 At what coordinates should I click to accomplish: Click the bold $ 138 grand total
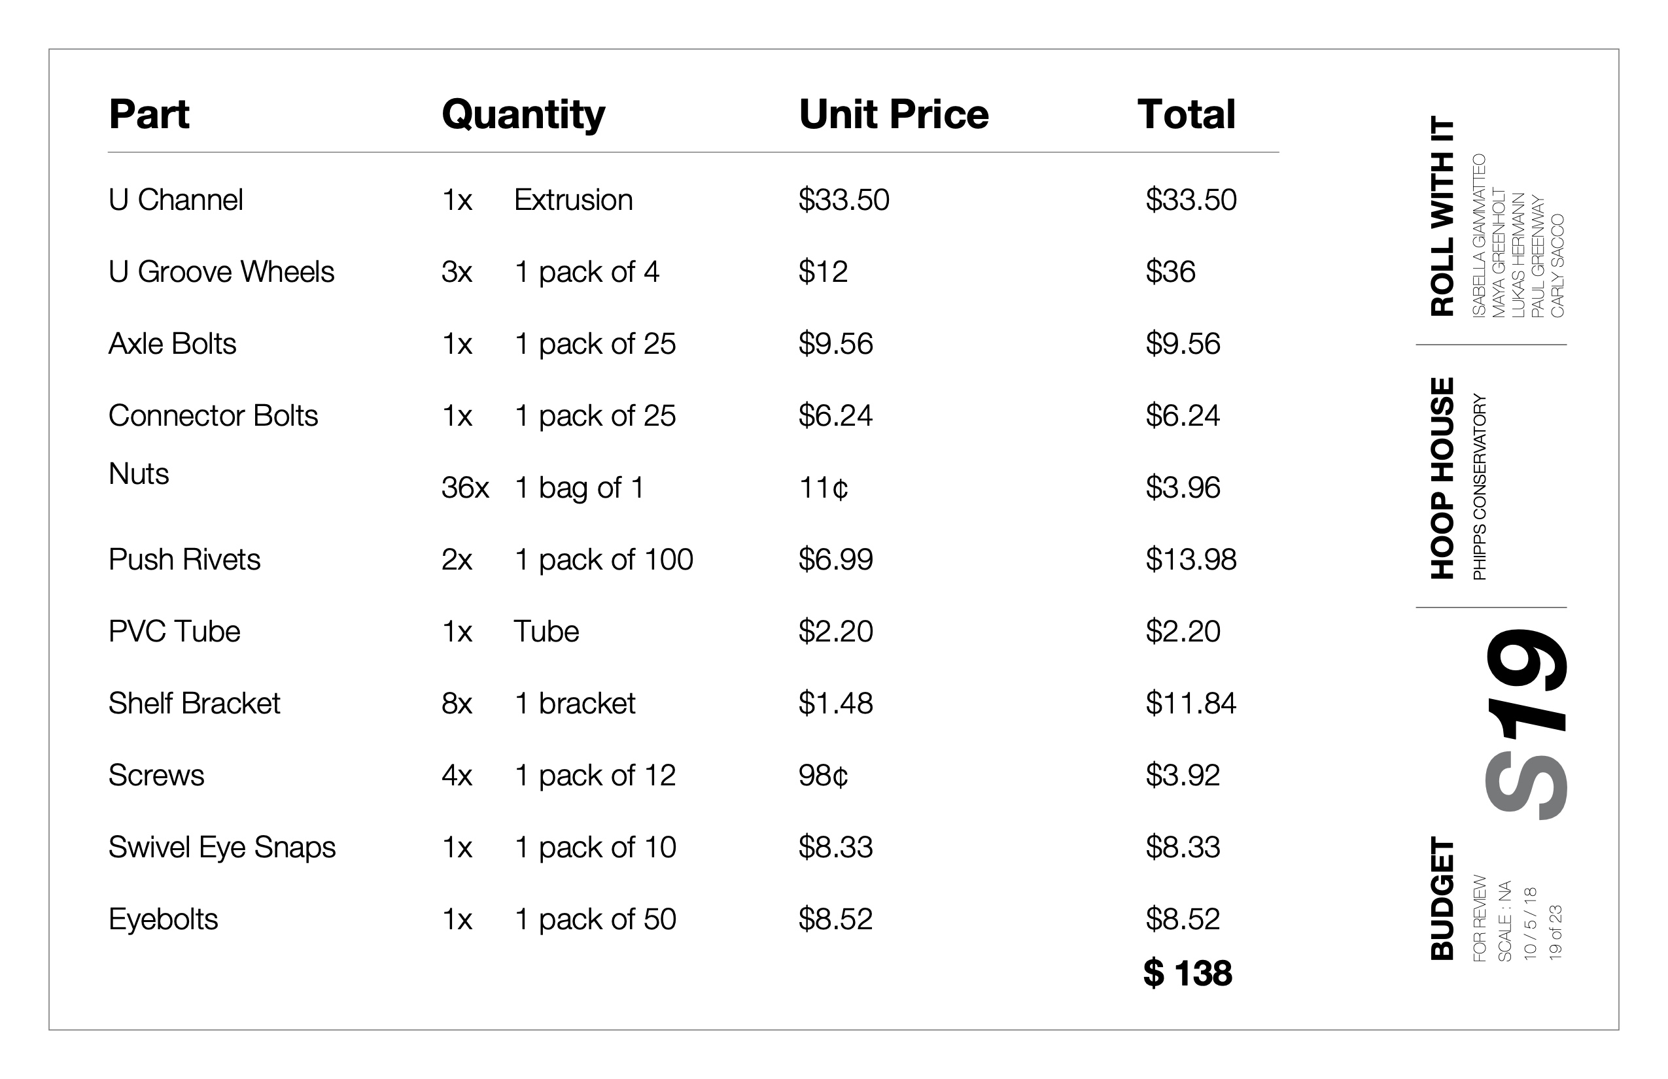[1187, 973]
